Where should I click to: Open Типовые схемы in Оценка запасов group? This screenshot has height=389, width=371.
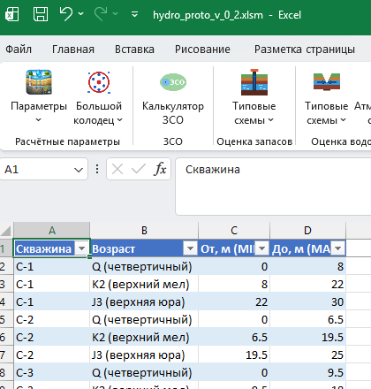pyautogui.click(x=254, y=97)
